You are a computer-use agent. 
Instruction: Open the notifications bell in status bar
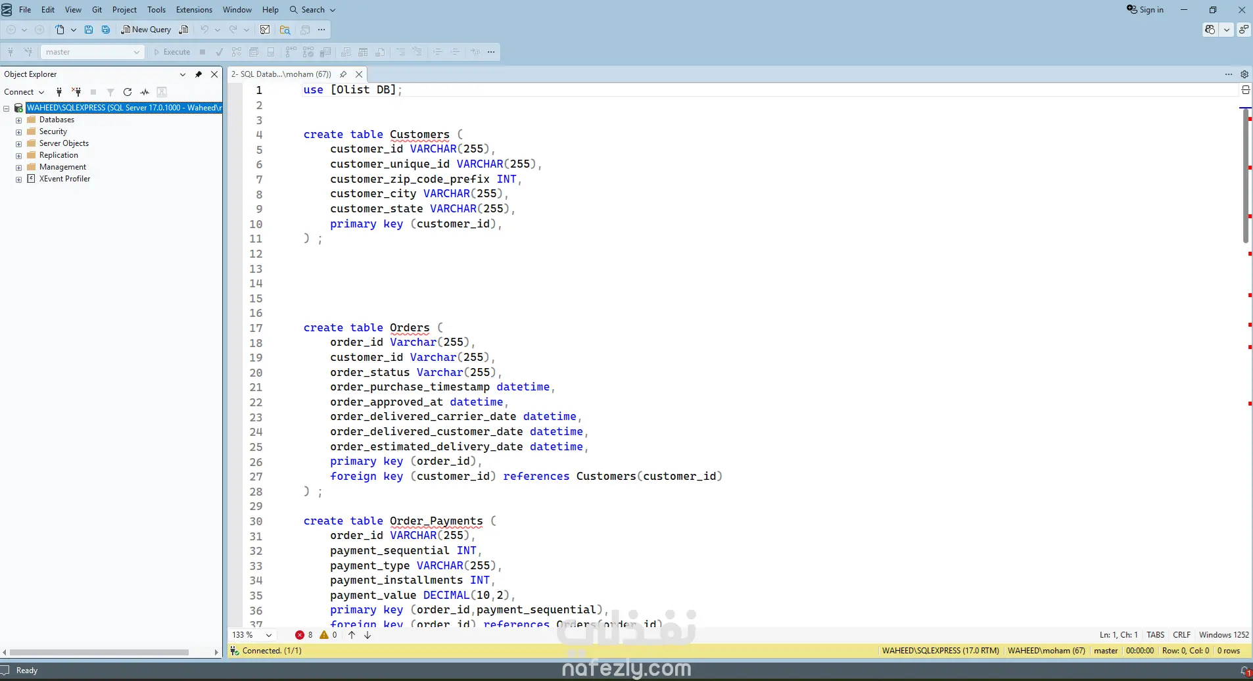tap(1244, 670)
